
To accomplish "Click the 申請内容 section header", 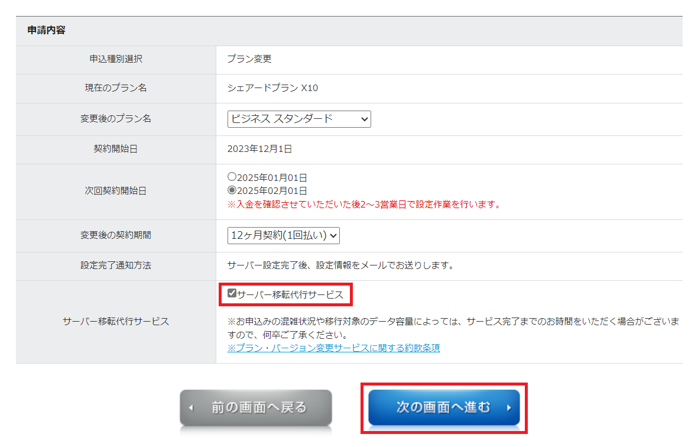I will [x=46, y=31].
